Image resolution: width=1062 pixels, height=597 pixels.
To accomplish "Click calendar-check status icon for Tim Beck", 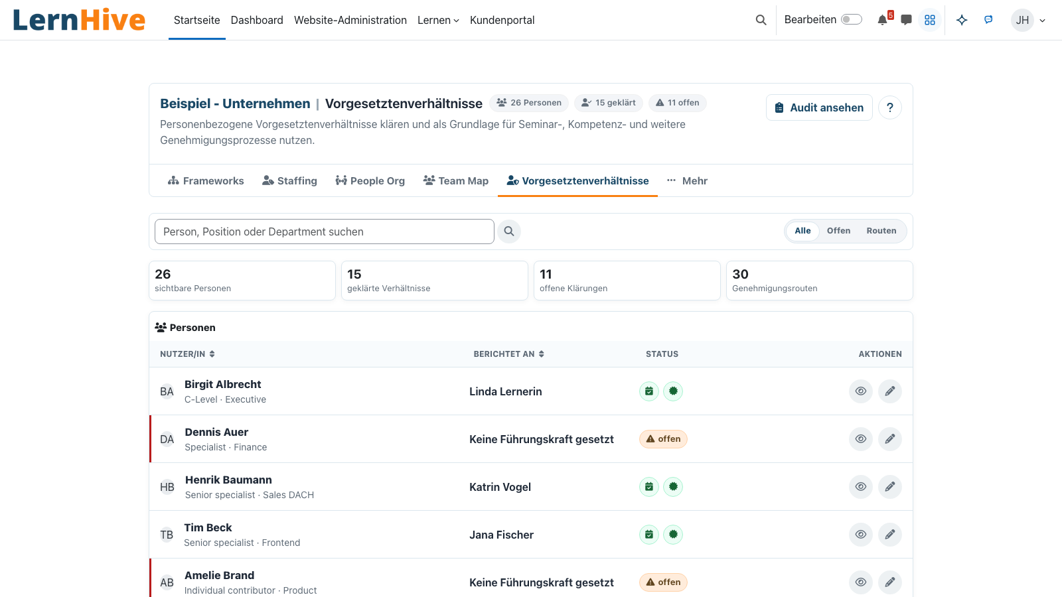I will 649,535.
